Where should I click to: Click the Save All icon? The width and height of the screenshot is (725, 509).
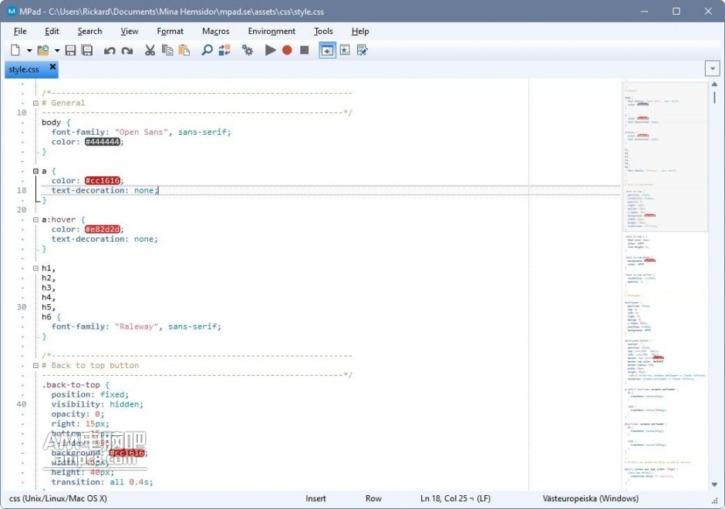click(x=87, y=50)
